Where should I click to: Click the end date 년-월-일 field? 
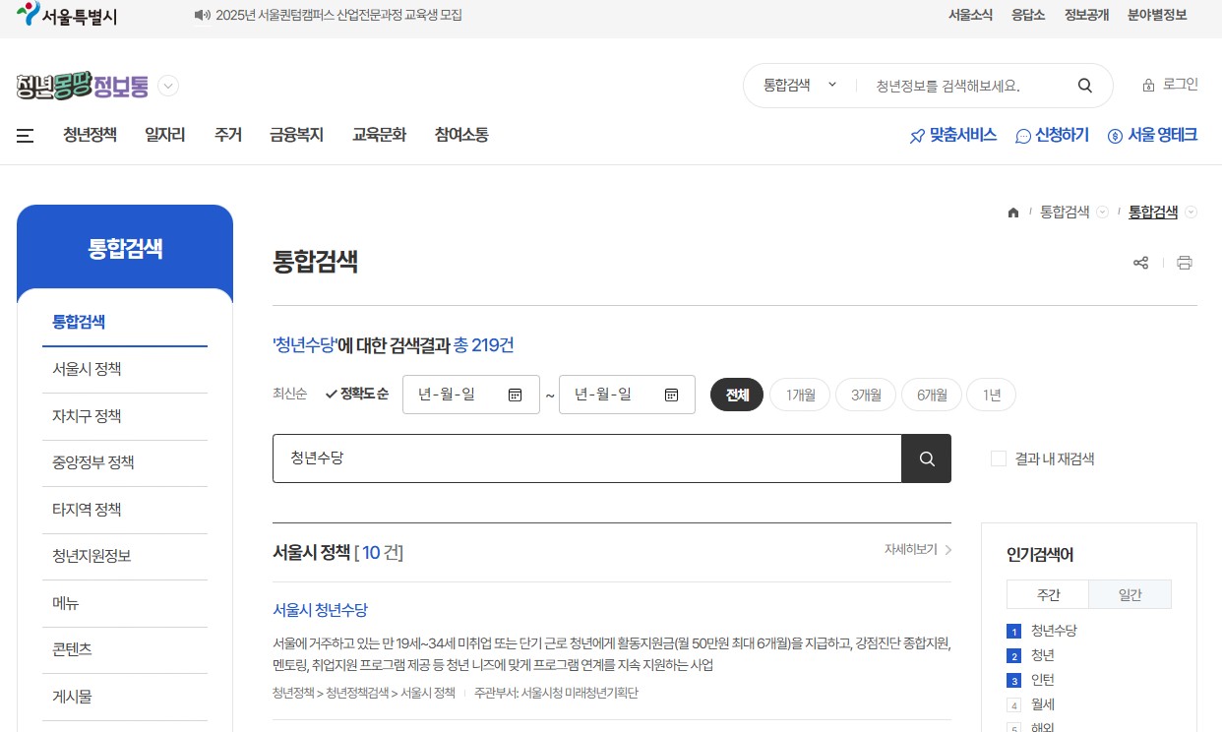click(628, 395)
